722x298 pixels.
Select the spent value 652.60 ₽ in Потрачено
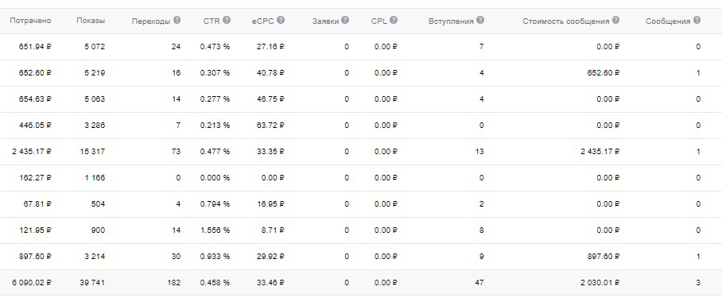tap(35, 72)
